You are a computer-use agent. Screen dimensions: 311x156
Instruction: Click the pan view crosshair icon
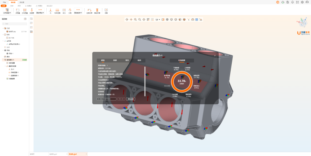pos(131,20)
